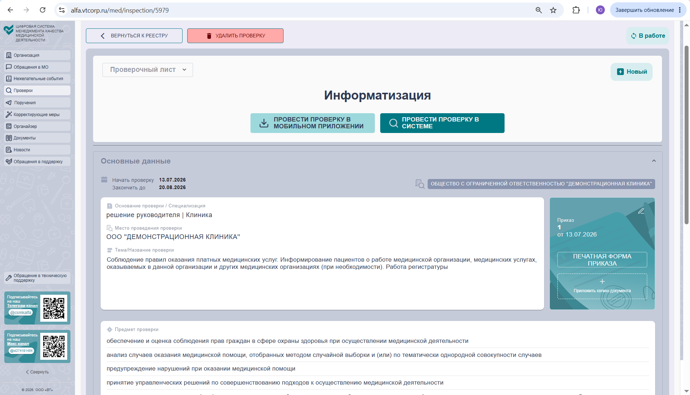Click Провести проверку в системе button
This screenshot has width=690, height=395.
click(442, 123)
